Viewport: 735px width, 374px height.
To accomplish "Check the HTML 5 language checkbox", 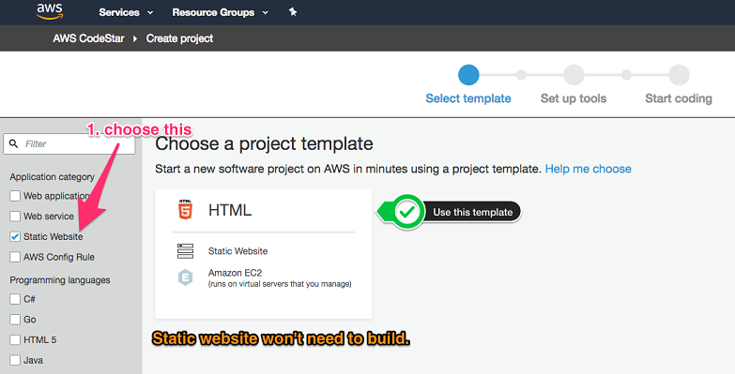I will [15, 340].
